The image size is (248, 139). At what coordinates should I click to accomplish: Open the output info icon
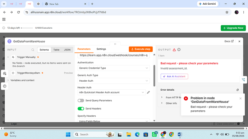[179, 50]
